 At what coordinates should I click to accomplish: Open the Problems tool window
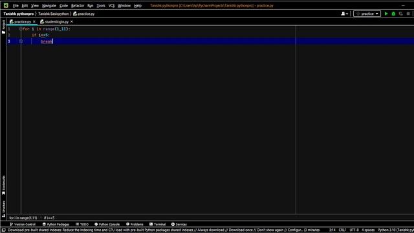[135, 225]
